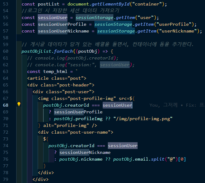
Task: Click highlighted sessionUser on line 68
Action: pos(117,105)
